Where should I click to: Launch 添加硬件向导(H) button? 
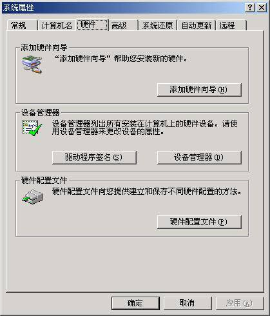tap(199, 90)
